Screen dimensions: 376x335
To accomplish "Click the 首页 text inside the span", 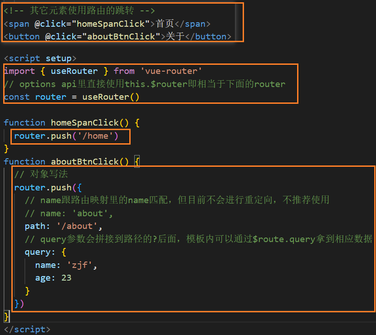I will pos(165,24).
